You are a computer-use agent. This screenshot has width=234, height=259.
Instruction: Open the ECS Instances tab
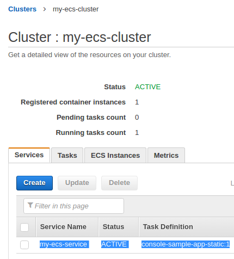(x=115, y=156)
